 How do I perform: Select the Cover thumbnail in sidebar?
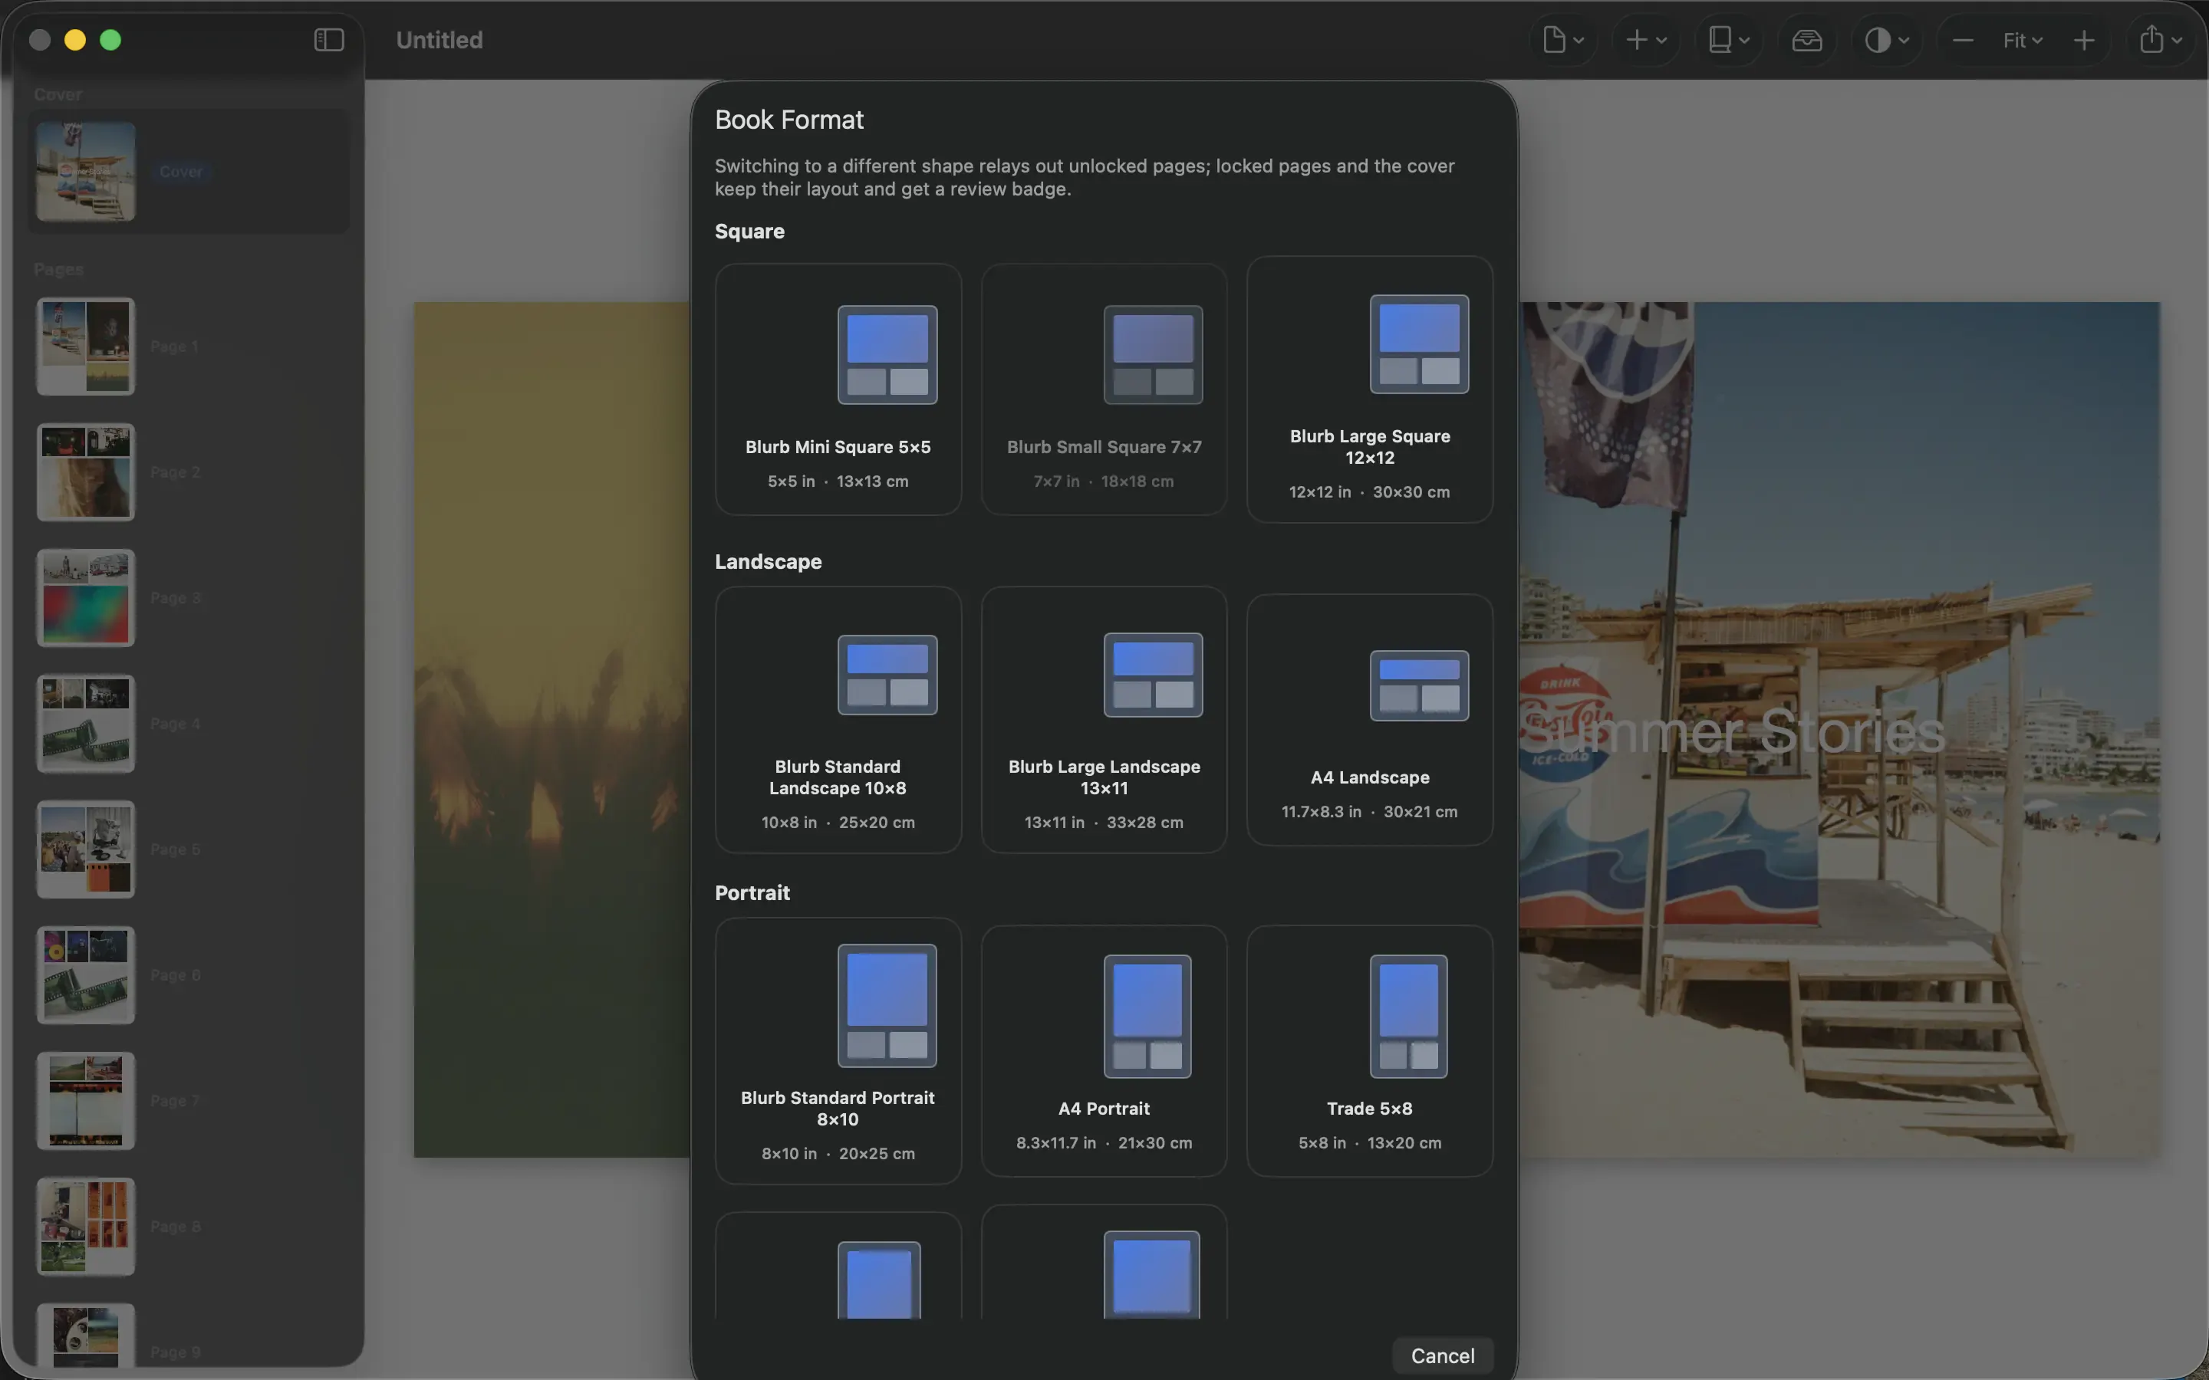[86, 172]
